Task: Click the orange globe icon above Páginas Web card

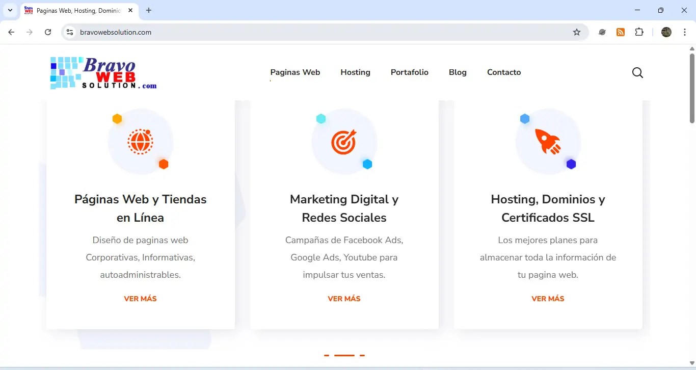Action: (x=140, y=142)
